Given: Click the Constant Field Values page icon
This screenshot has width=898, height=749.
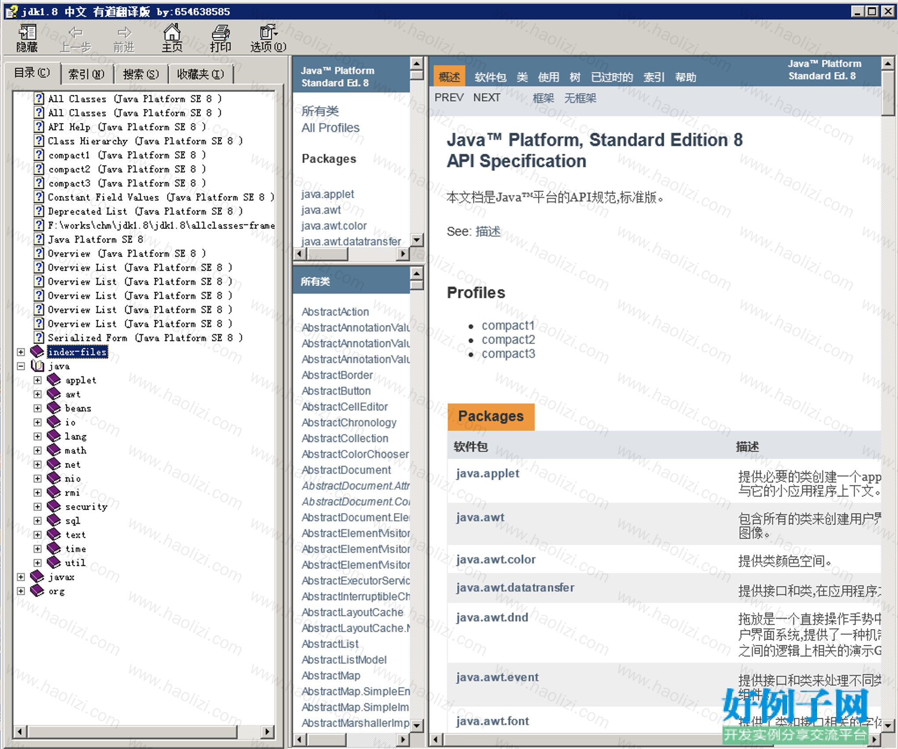Looking at the screenshot, I should (39, 197).
